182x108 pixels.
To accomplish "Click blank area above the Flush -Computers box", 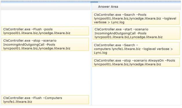I will click(45, 73).
